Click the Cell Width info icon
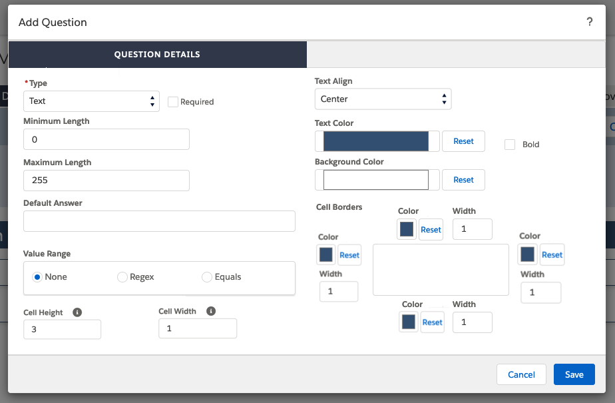 point(211,311)
